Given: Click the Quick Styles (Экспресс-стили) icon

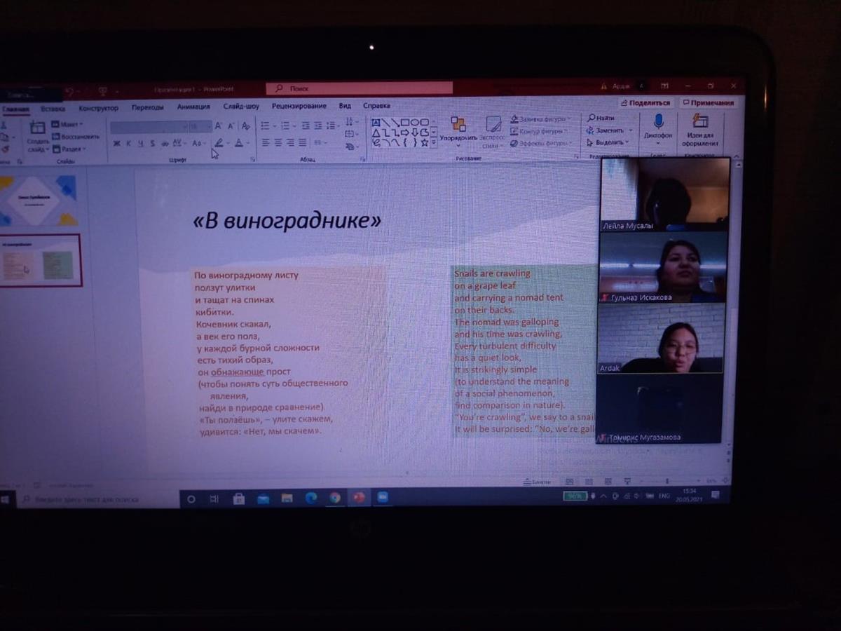Looking at the screenshot, I should [493, 125].
